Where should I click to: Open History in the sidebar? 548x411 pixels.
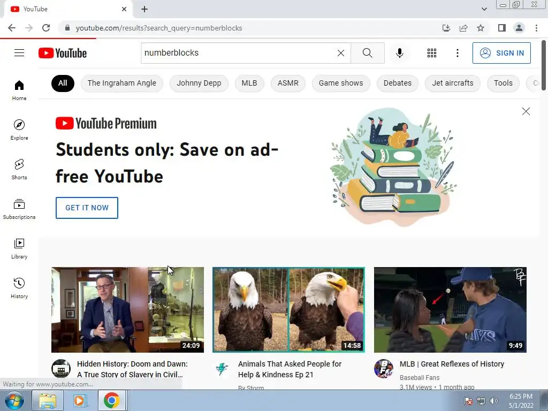19,288
